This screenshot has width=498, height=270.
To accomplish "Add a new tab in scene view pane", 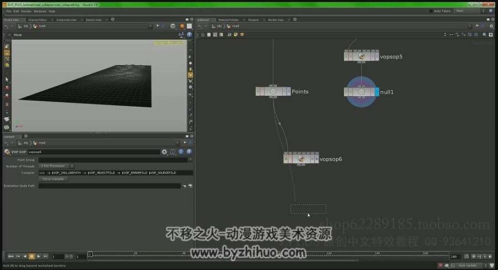I will (x=112, y=19).
